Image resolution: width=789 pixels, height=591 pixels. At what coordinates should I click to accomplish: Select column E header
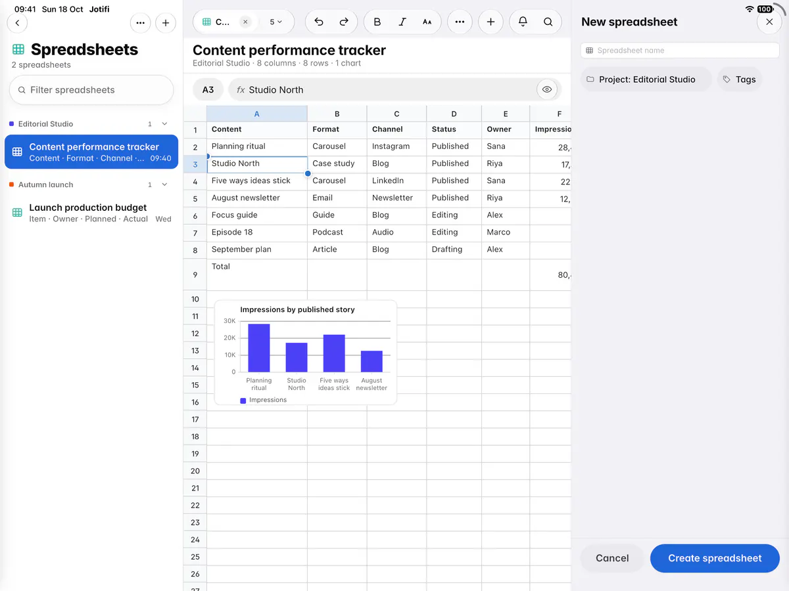point(506,114)
